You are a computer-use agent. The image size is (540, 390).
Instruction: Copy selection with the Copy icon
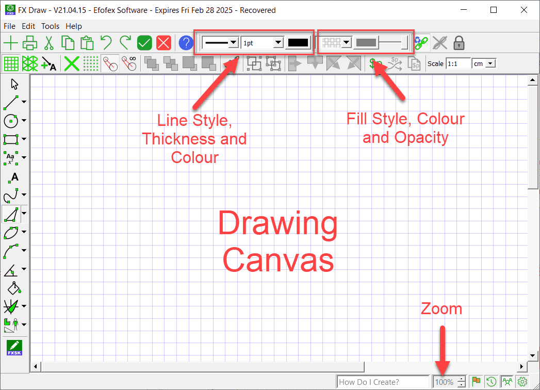68,43
